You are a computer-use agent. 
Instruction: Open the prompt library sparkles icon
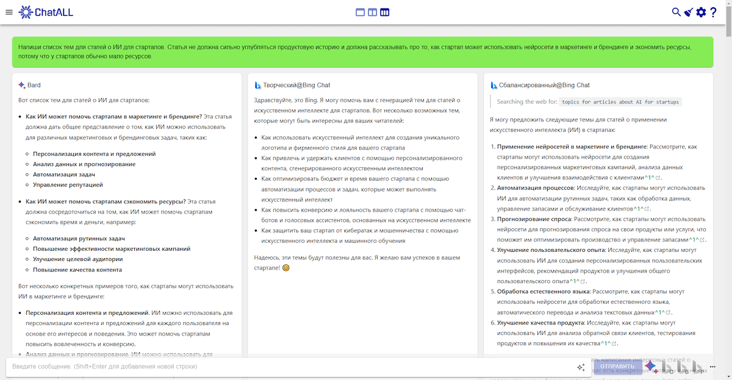(x=581, y=367)
